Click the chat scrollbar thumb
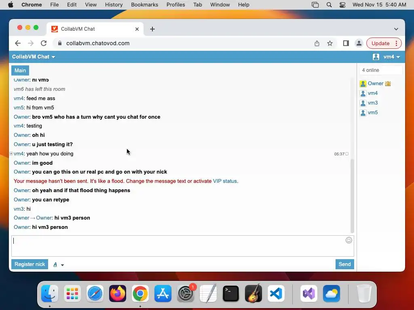Image resolution: width=414 pixels, height=310 pixels. (352, 195)
